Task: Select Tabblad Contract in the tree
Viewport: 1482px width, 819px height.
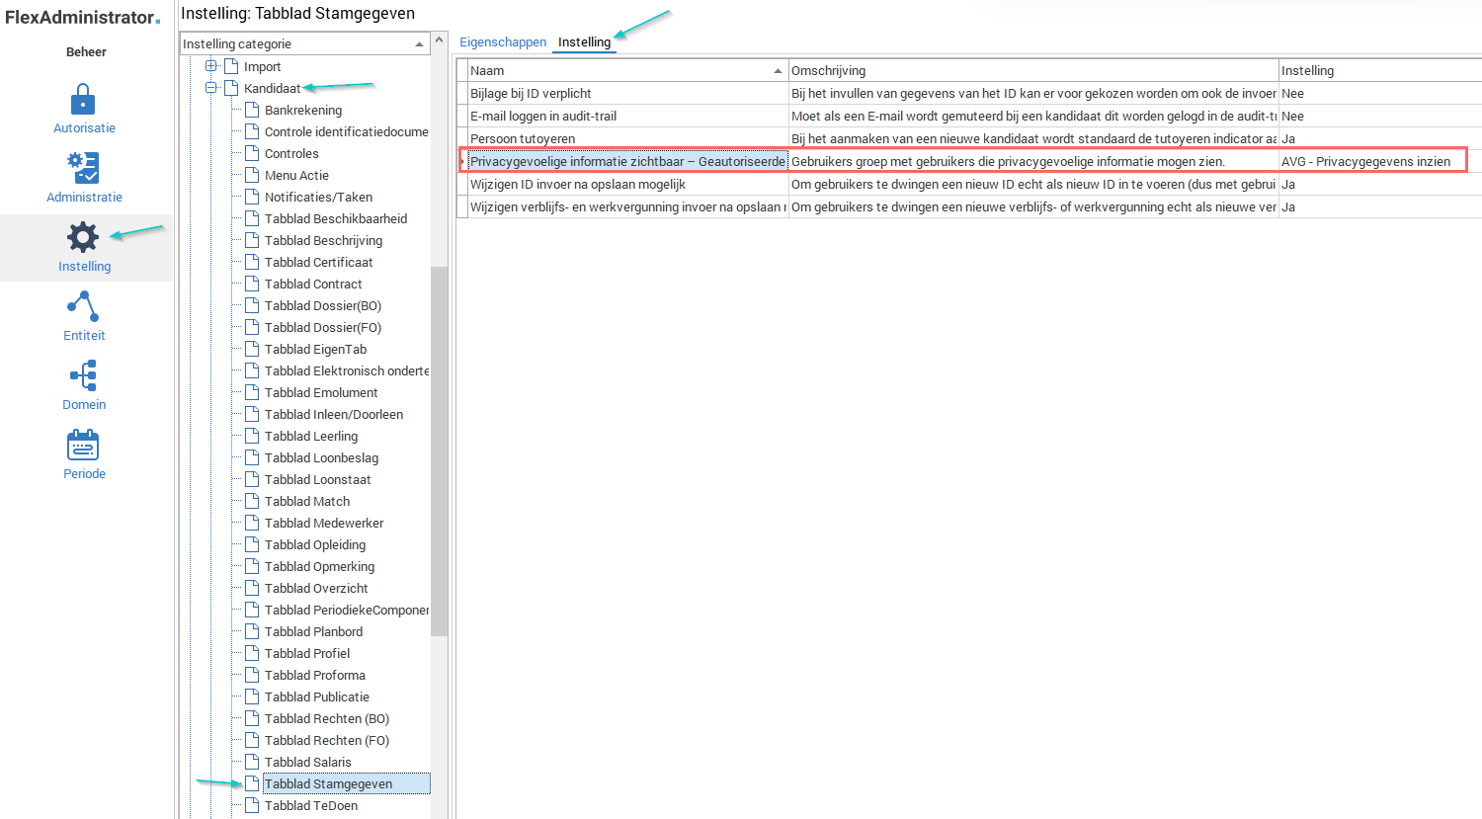Action: point(313,284)
